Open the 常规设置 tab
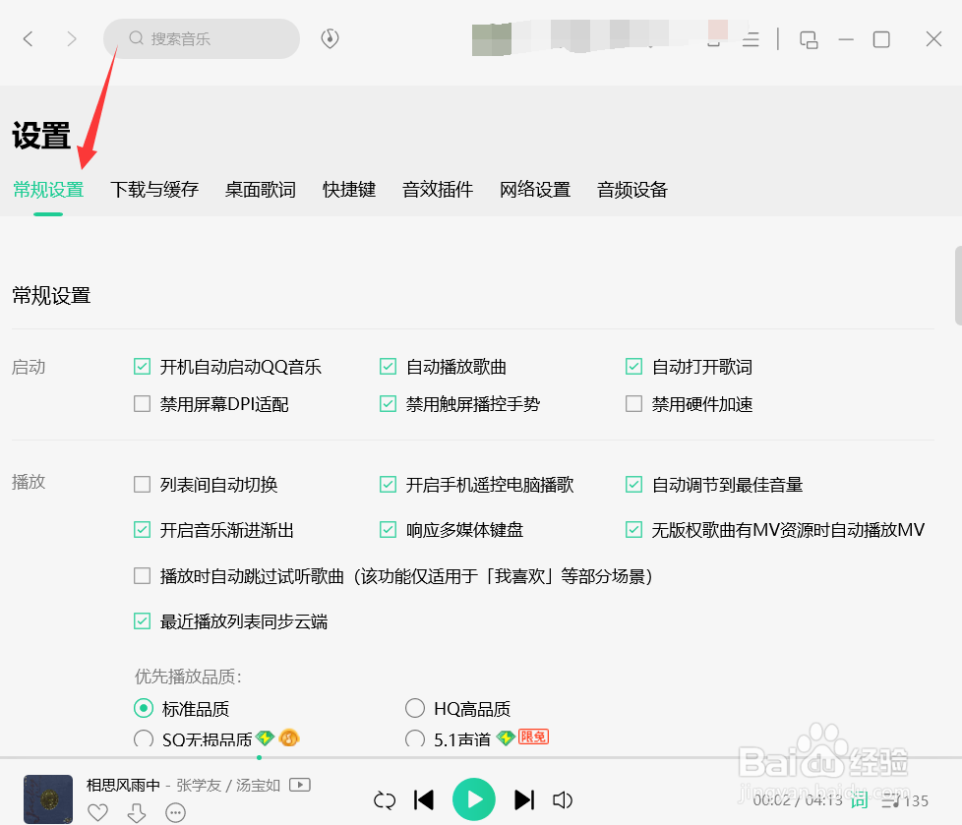Screen dimensions: 962x825 (x=48, y=190)
